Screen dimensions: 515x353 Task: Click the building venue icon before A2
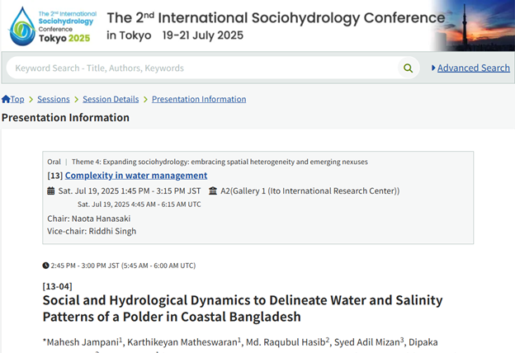(213, 191)
